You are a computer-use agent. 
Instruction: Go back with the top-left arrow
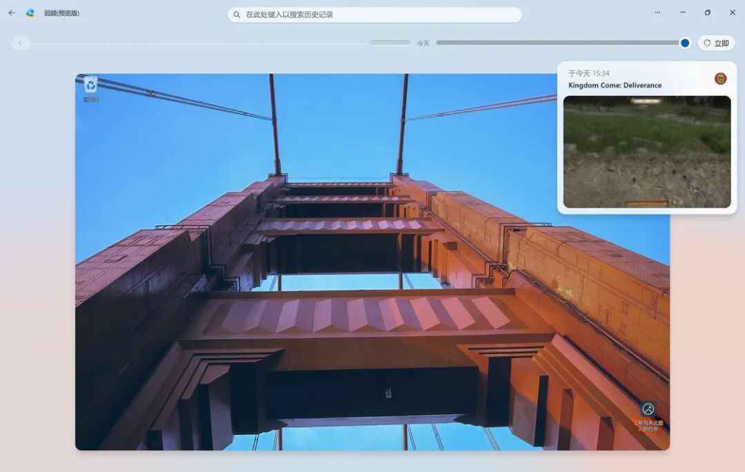click(12, 13)
